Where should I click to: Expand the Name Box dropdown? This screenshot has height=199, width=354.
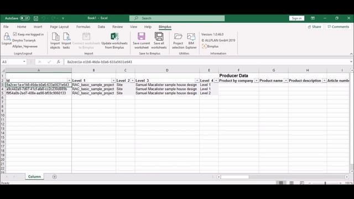[x=24, y=61]
